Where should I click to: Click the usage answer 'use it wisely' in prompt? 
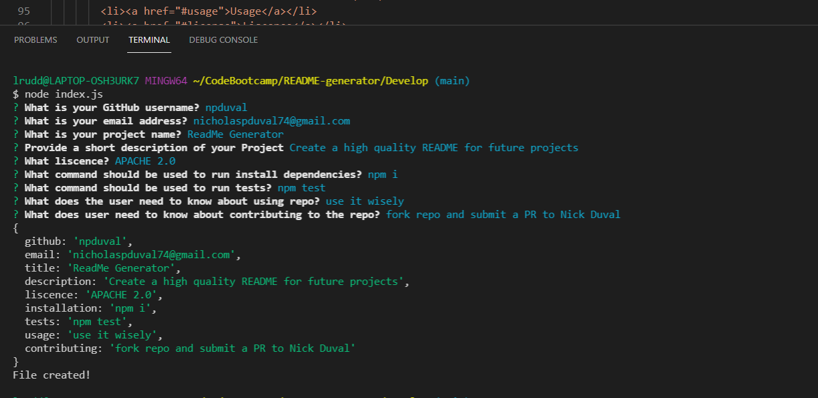[x=365, y=201]
